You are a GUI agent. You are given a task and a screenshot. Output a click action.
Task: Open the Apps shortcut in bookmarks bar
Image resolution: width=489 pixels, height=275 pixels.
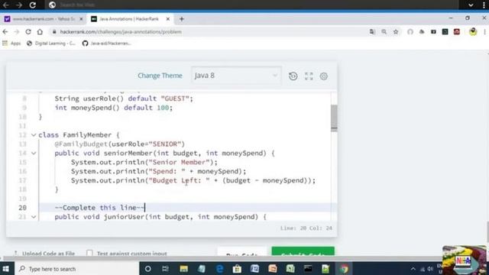coord(11,44)
